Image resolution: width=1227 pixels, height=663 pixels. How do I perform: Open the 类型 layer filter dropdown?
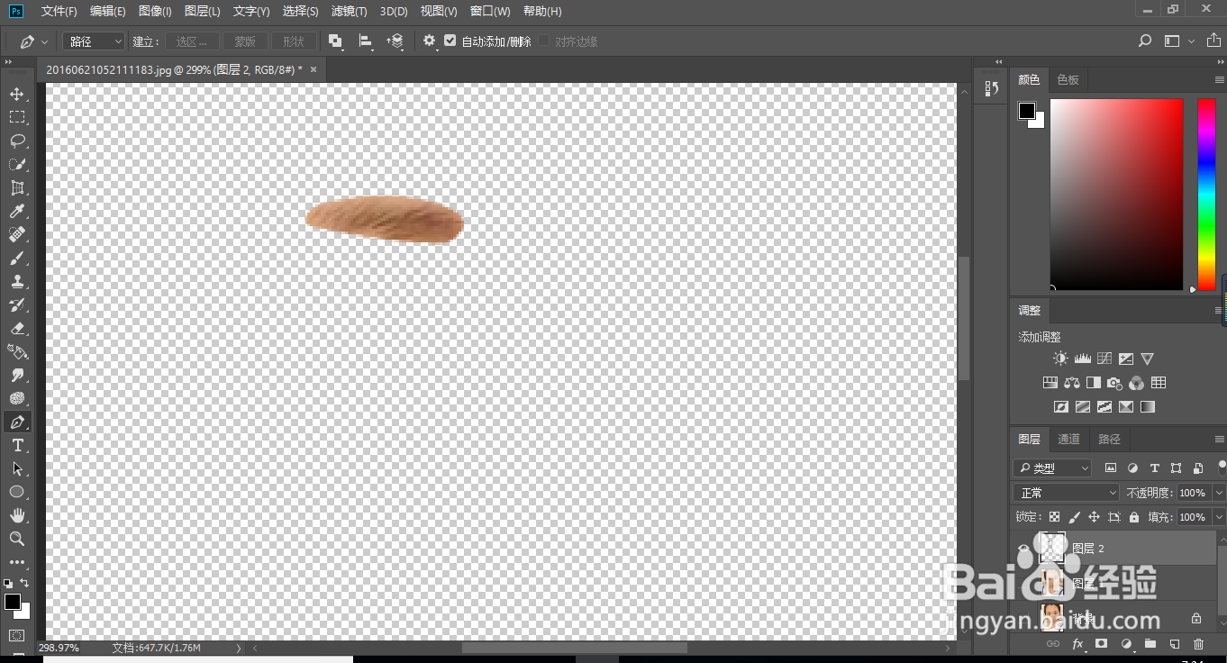tap(1052, 468)
